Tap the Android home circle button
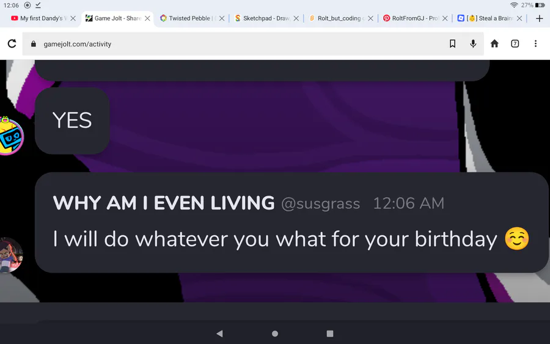 click(x=275, y=334)
